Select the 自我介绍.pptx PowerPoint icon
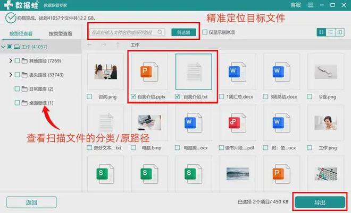Image resolution: width=351 pixels, height=213 pixels. [149, 72]
